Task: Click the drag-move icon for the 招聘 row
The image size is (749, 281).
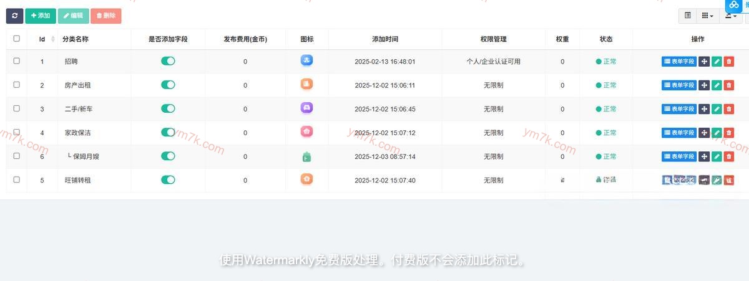Action: (x=704, y=62)
